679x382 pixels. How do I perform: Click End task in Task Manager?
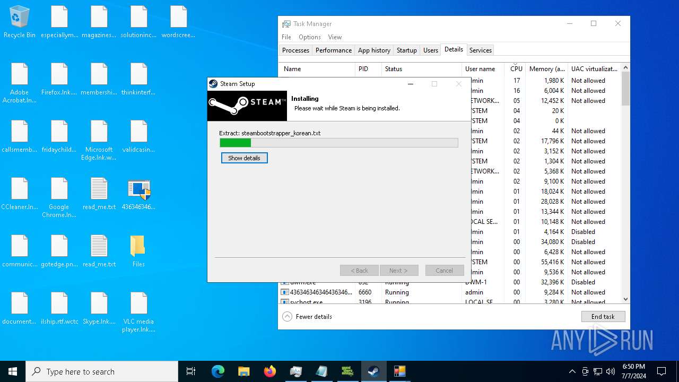603,317
